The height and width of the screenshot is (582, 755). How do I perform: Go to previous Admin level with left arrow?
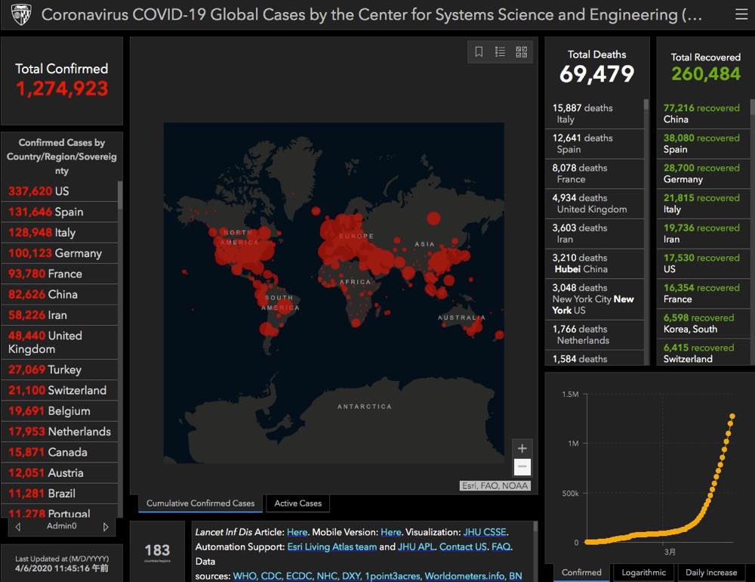point(18,527)
